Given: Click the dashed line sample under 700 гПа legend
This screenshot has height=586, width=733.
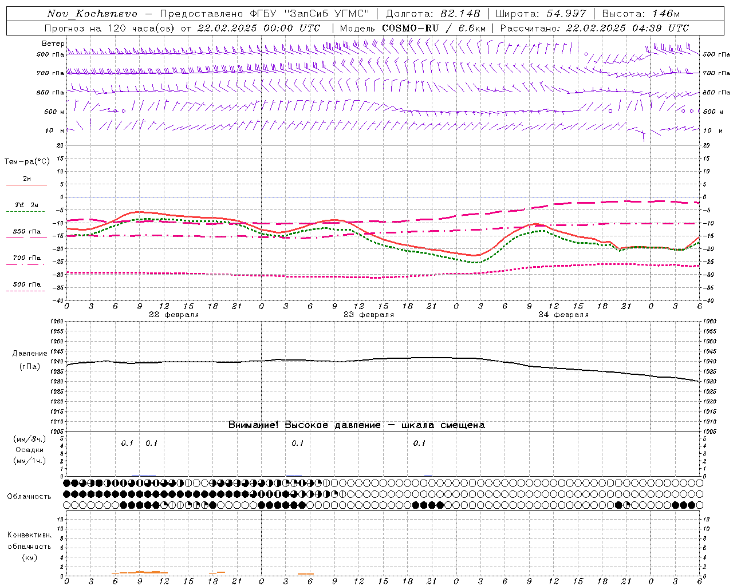Looking at the screenshot, I should click(25, 265).
